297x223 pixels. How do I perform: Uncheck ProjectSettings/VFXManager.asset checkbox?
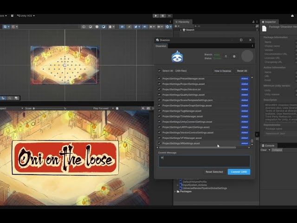point(159,138)
